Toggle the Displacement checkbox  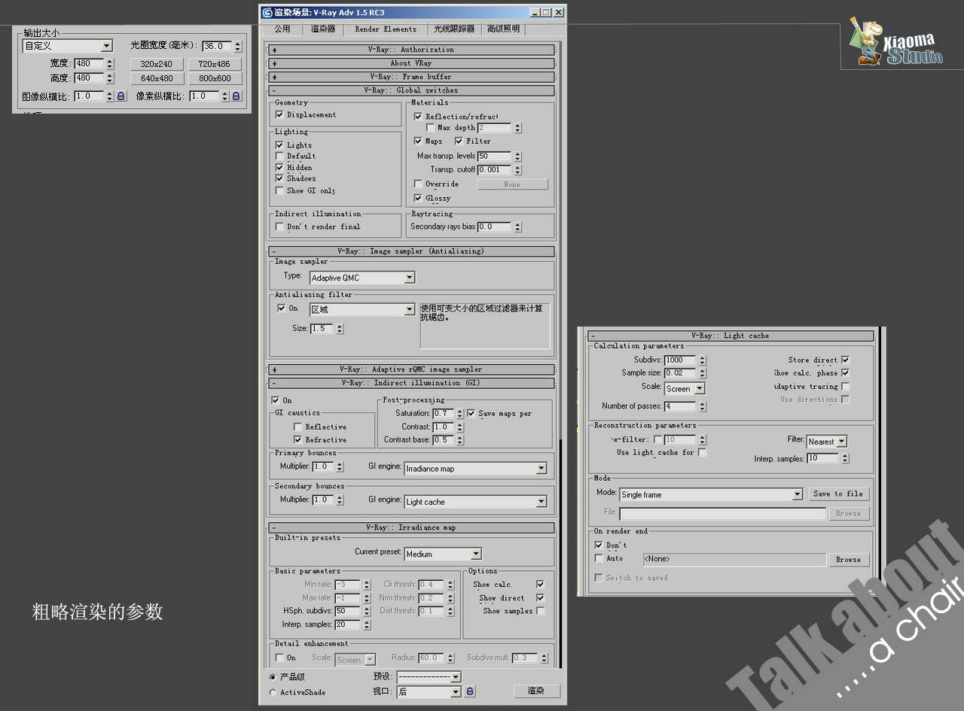279,114
